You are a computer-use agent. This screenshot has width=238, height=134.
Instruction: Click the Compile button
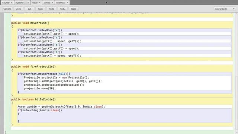[x=7, y=9]
